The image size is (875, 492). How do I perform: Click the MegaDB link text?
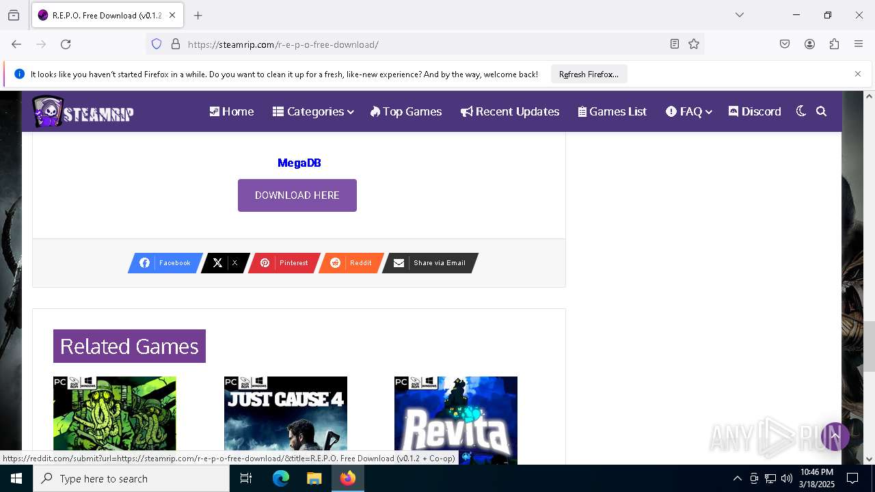(x=299, y=163)
